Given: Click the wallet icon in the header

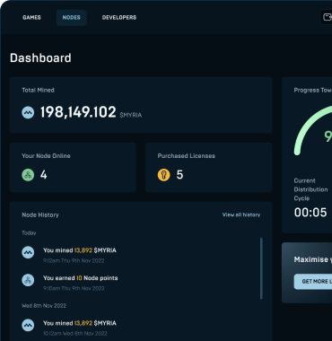Looking at the screenshot, I should coord(328,17).
